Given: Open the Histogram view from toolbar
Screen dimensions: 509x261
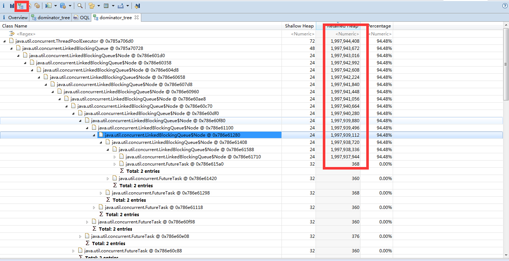Looking at the screenshot, I should point(12,6).
